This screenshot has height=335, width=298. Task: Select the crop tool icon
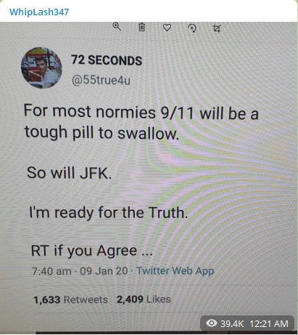(217, 28)
